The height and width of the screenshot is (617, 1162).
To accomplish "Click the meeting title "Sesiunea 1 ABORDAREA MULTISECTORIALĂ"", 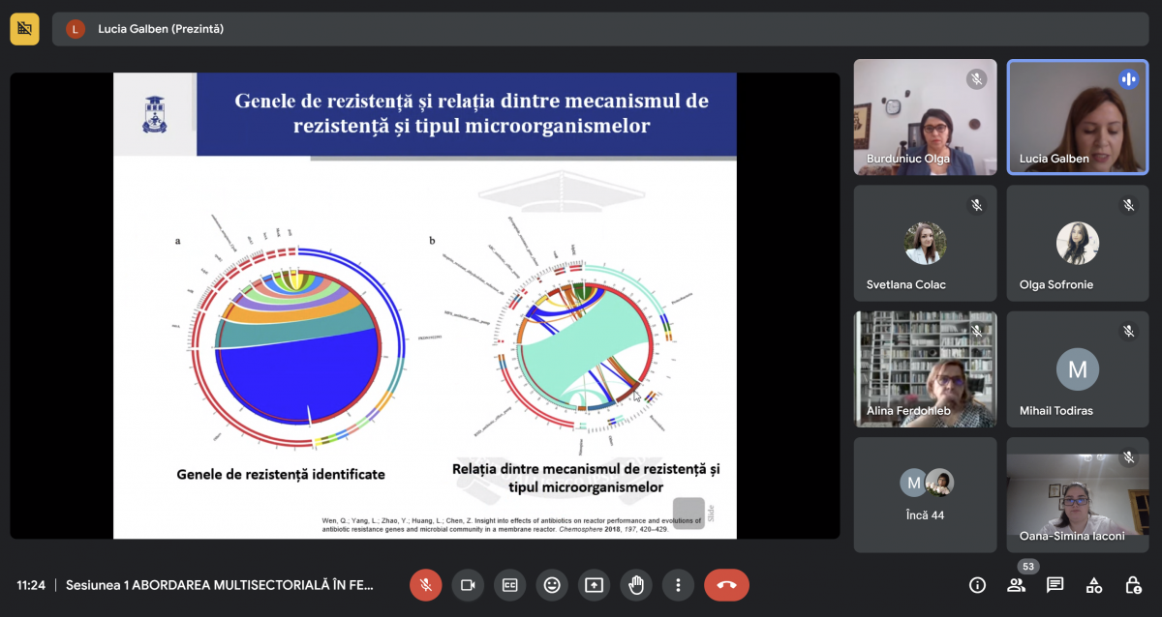I will 220,585.
